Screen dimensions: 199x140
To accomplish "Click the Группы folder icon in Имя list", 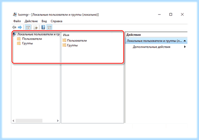I will click(64, 45).
